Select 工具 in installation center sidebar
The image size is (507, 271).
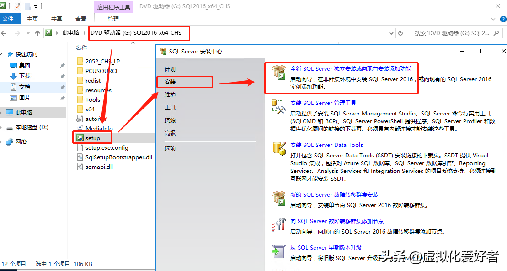point(170,107)
